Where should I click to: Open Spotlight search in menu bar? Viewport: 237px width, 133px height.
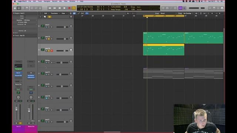(218, 1)
